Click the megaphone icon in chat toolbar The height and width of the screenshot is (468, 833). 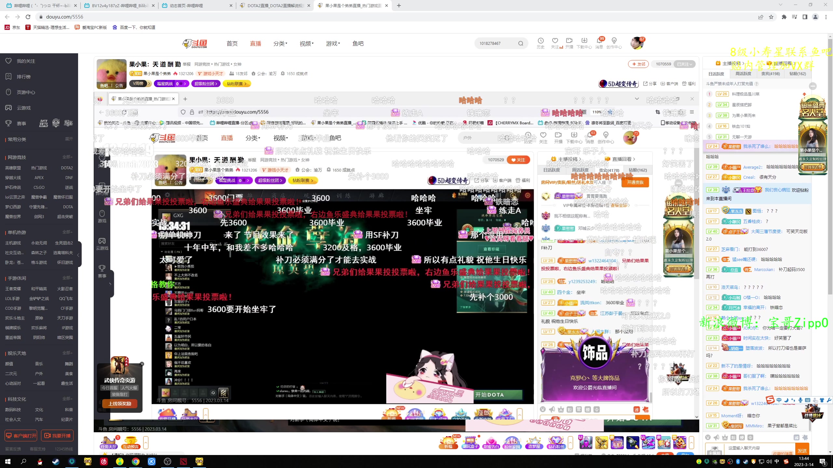716,437
